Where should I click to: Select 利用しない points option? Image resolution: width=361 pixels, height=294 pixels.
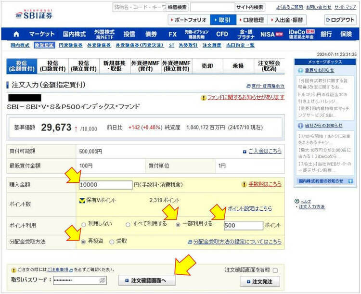84,225
